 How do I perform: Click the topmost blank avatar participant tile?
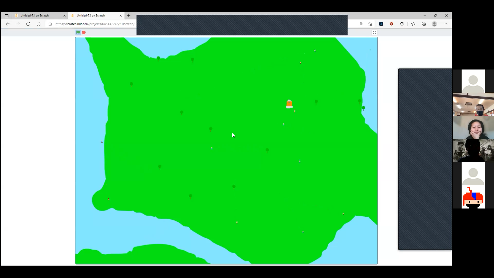pyautogui.click(x=473, y=81)
